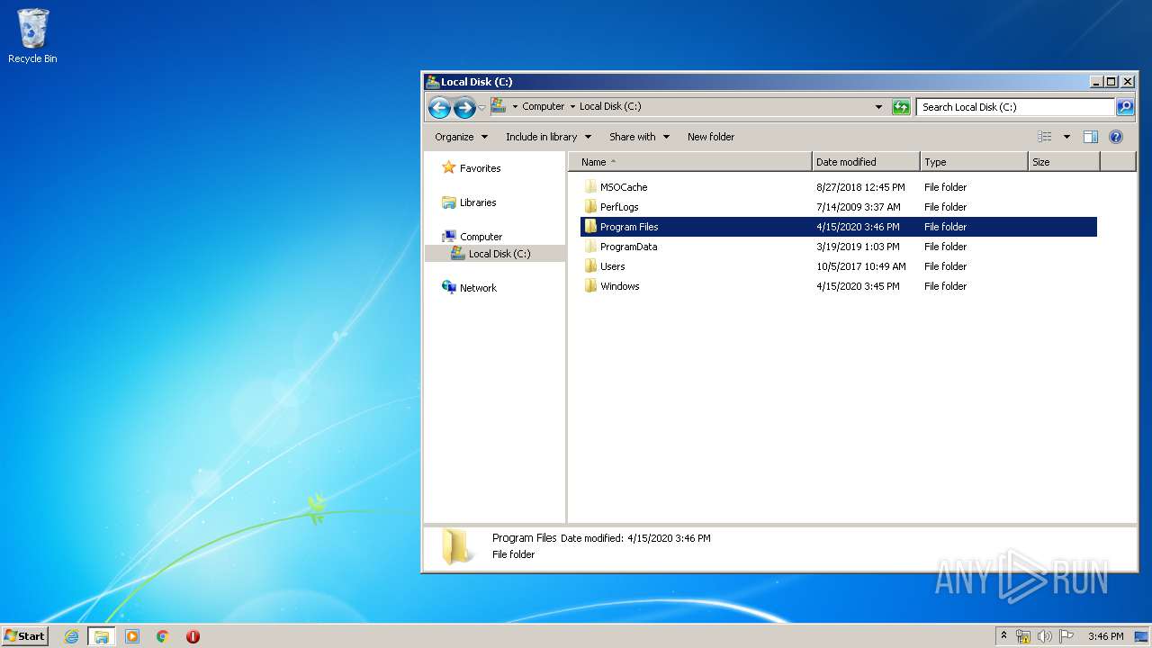Click the Search Local Disk (C:) field
The image size is (1152, 648).
click(1015, 107)
